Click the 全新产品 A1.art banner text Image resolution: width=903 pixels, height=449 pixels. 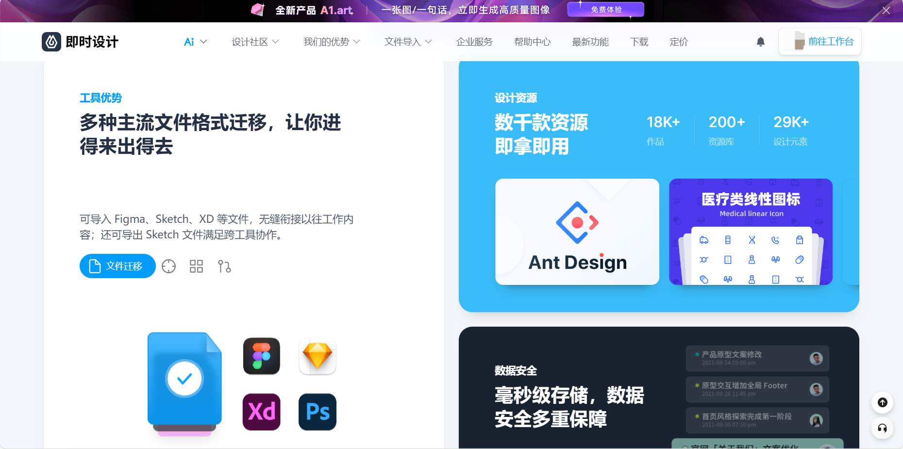click(314, 10)
